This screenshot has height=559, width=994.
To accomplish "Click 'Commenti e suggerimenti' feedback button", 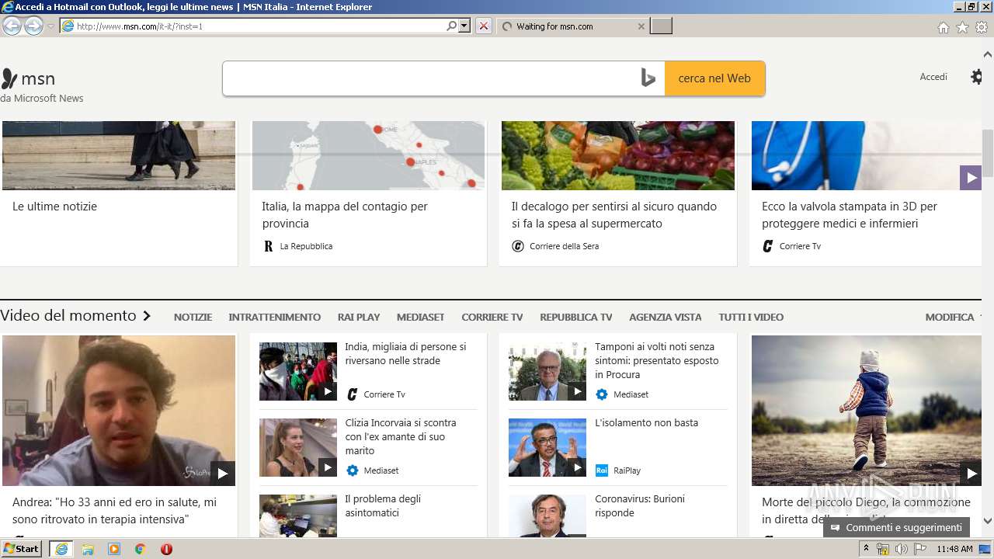I will point(896,528).
